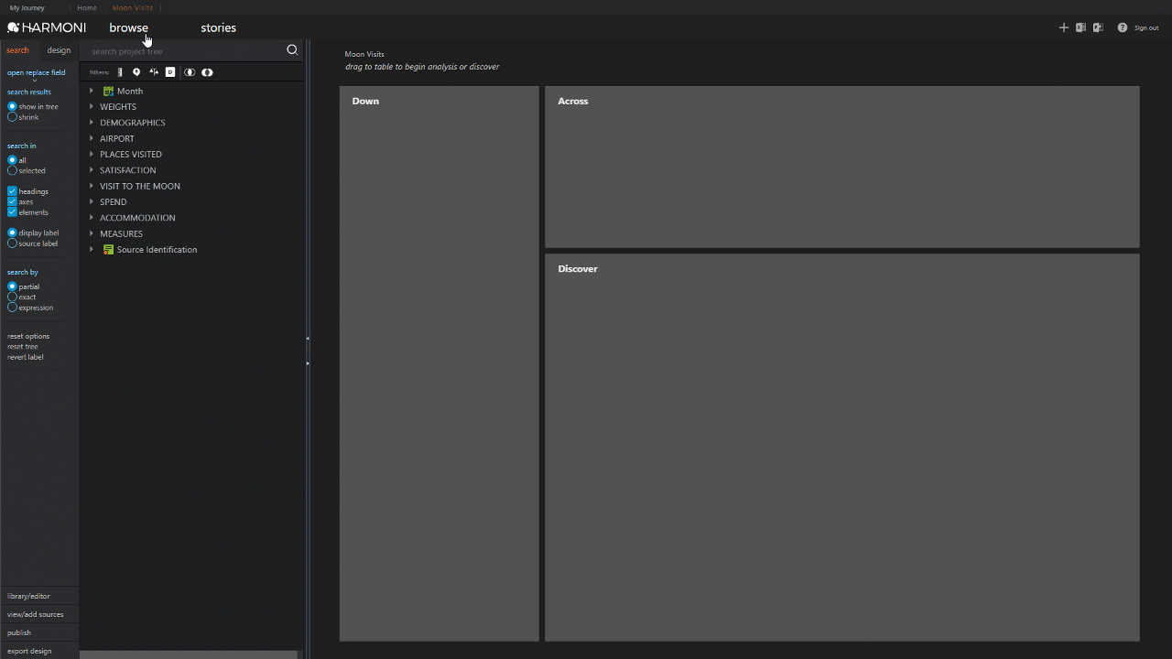This screenshot has height=659, width=1172.
Task: Click tree panel horizontal scrollbar
Action: [189, 654]
